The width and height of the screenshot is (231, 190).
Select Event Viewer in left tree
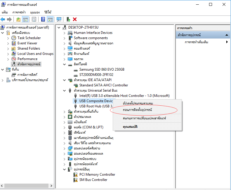pos(27,43)
